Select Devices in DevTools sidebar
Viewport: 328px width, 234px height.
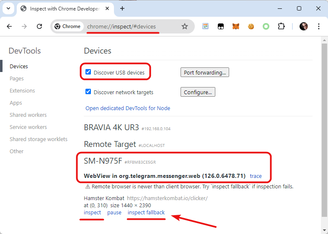[19, 67]
